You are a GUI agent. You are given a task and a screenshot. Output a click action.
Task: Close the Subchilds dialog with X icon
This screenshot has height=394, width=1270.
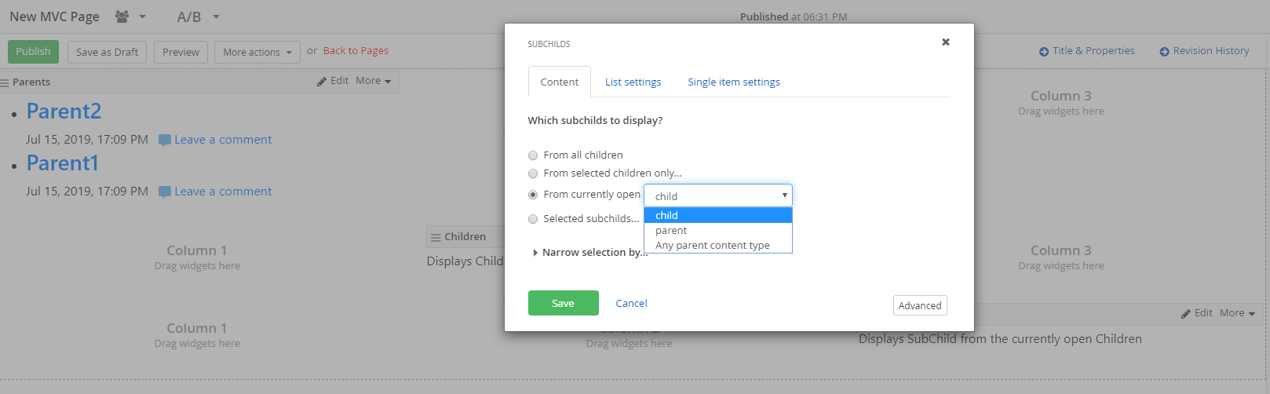(946, 42)
